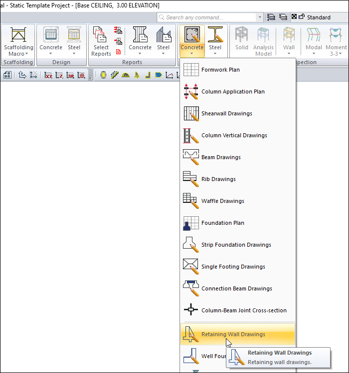Click the grid axes icon with arrow
The image size is (349, 373).
click(33, 75)
